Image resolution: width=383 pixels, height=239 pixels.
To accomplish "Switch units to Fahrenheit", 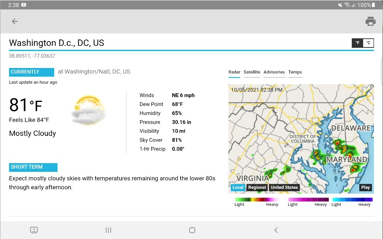I will click(357, 43).
